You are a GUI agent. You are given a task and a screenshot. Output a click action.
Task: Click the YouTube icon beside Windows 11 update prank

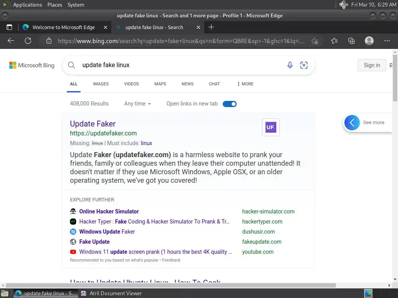(73, 252)
